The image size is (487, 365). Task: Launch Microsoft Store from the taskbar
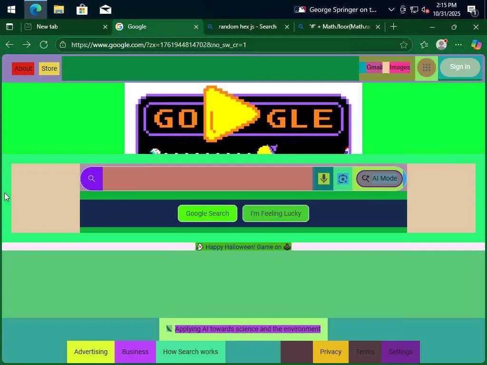coord(82,10)
